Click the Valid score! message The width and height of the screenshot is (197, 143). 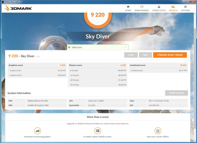77,47
